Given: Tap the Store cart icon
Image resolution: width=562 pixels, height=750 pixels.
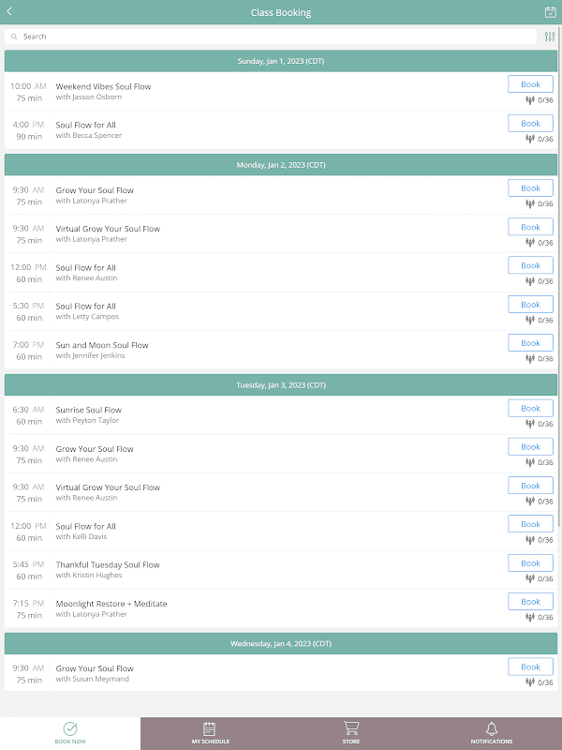Looking at the screenshot, I should coord(351,728).
